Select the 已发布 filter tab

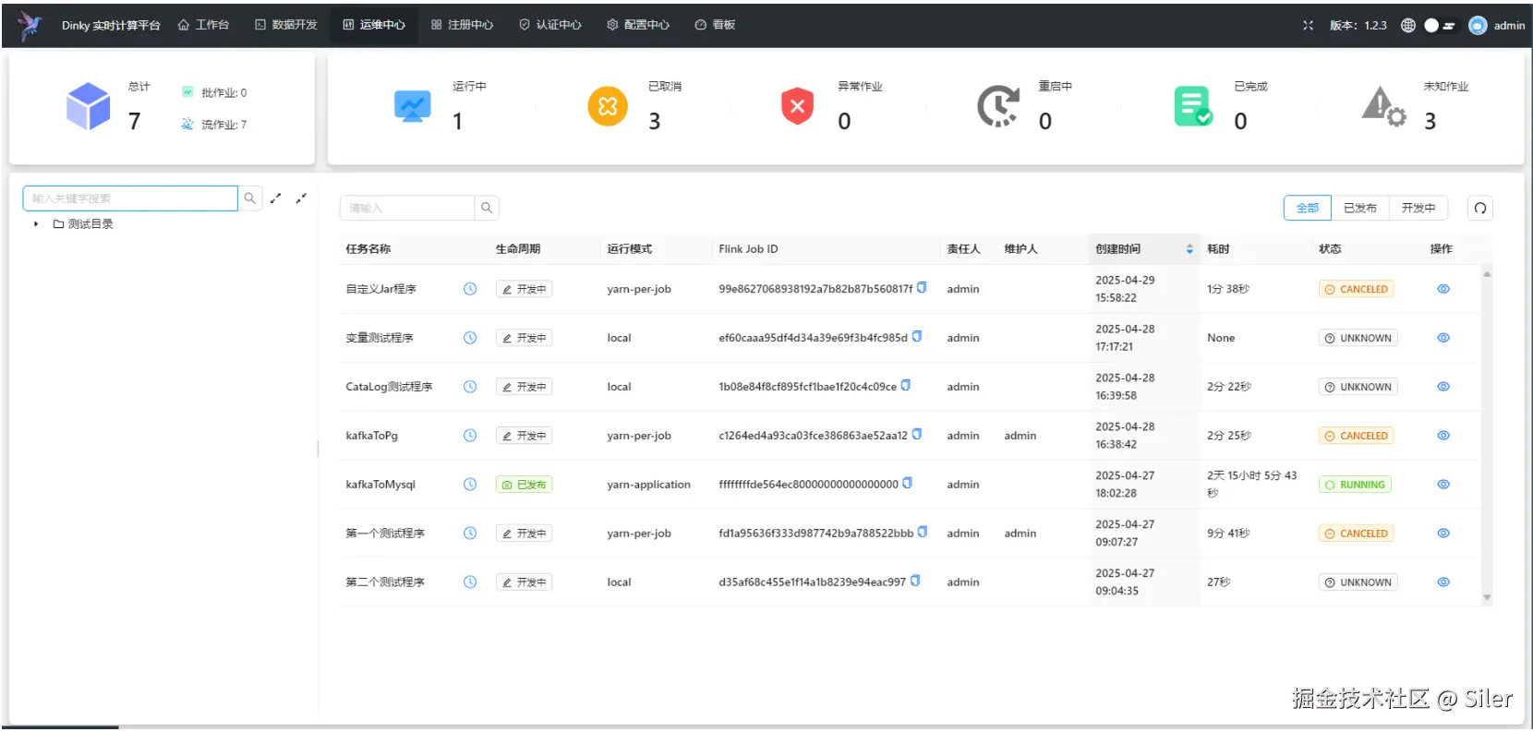[1359, 208]
